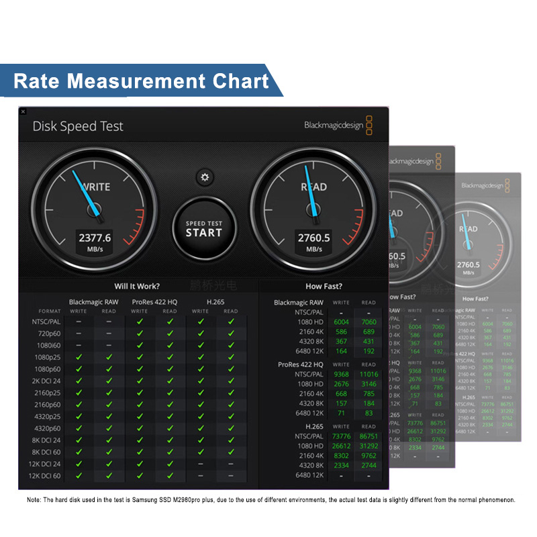Click the second faded Disk Speed Test window
The image size is (537, 537).
[422, 307]
